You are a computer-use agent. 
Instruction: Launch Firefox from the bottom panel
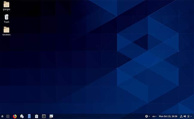15,116
